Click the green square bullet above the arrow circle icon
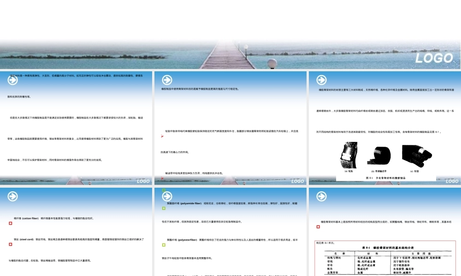This screenshot has width=461, height=276. coord(164,190)
